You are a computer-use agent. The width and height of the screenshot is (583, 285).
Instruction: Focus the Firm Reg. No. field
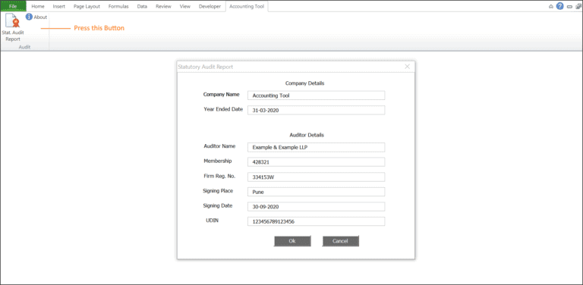[x=316, y=177]
